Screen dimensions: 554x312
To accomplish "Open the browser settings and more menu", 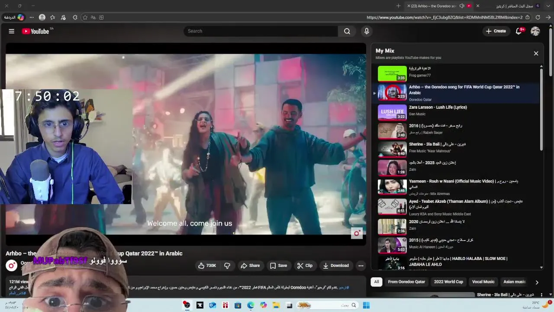I will (32, 17).
